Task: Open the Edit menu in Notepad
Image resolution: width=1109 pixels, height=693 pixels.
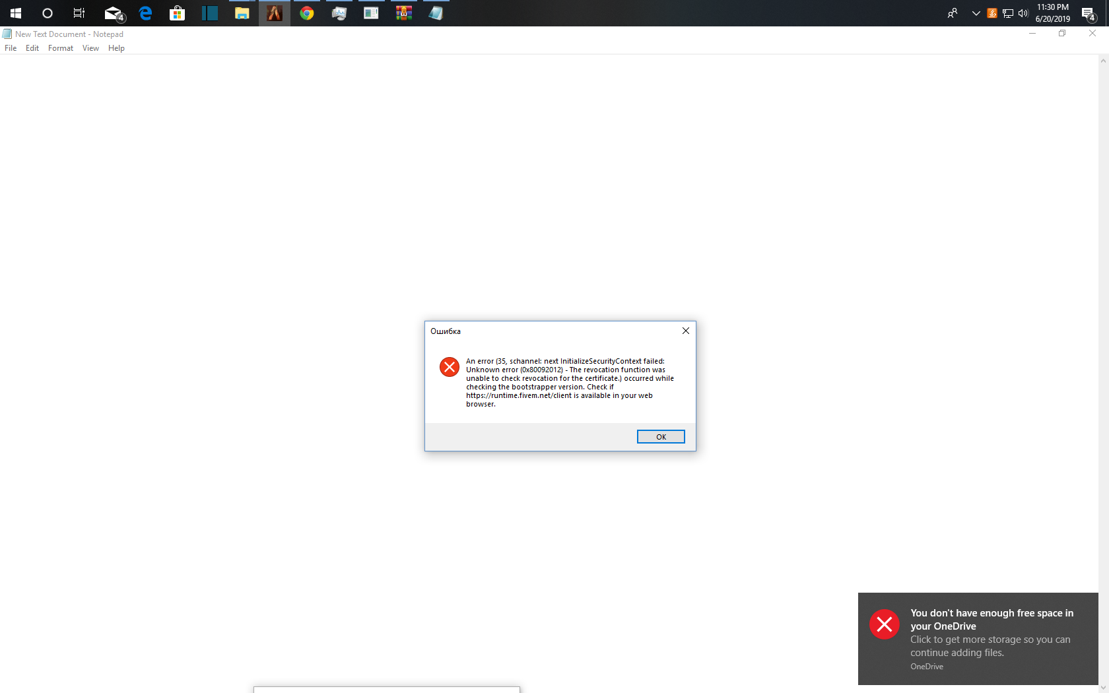Action: (x=32, y=48)
